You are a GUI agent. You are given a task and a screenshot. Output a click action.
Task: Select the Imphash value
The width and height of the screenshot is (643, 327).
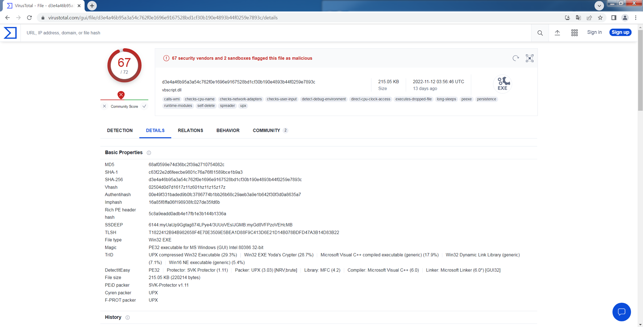click(x=184, y=202)
